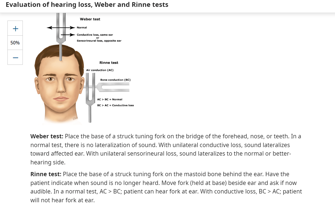
Task: Click the Sensorineural loss, opposite ear label
Action: coord(99,41)
